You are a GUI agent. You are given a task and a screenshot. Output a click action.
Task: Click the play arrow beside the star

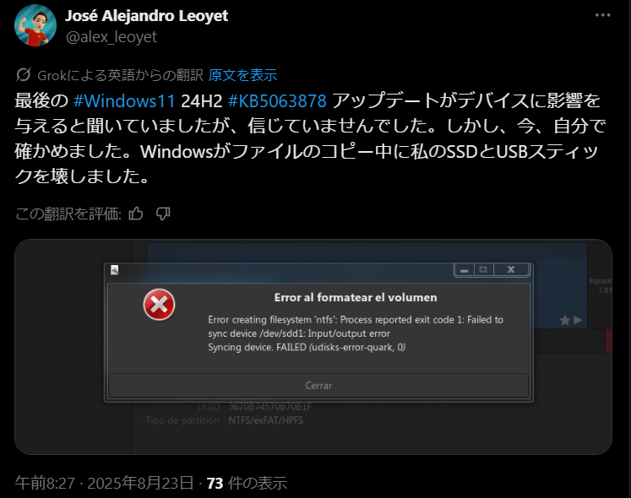coord(578,320)
